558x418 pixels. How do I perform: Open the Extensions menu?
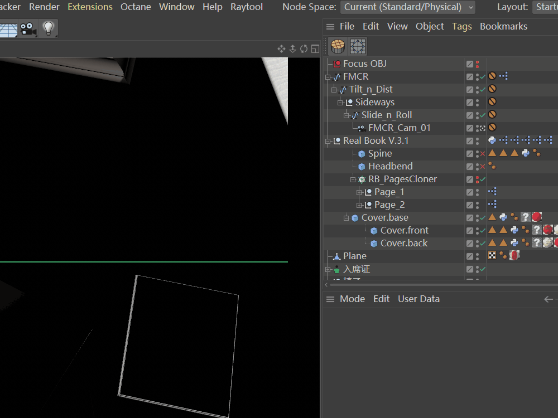[x=90, y=7]
